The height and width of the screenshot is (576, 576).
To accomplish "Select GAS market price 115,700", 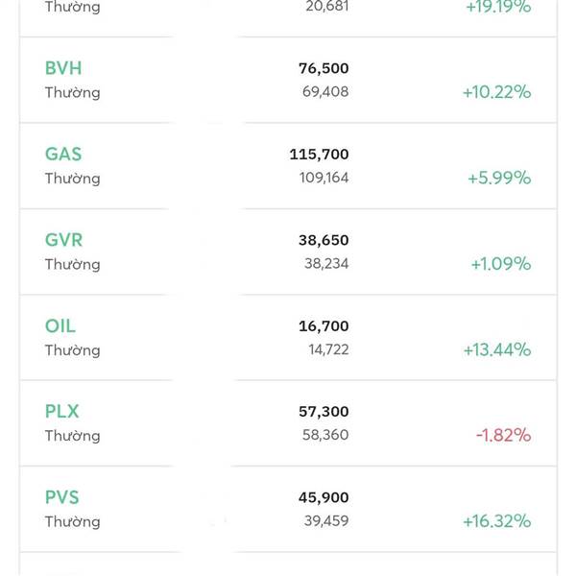I will click(319, 154).
